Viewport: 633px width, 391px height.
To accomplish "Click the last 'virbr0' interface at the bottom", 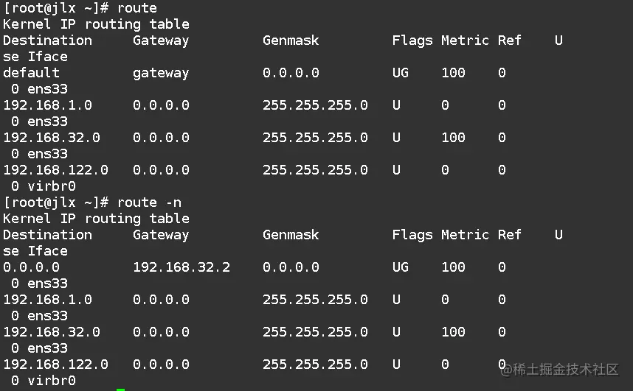I will point(52,381).
